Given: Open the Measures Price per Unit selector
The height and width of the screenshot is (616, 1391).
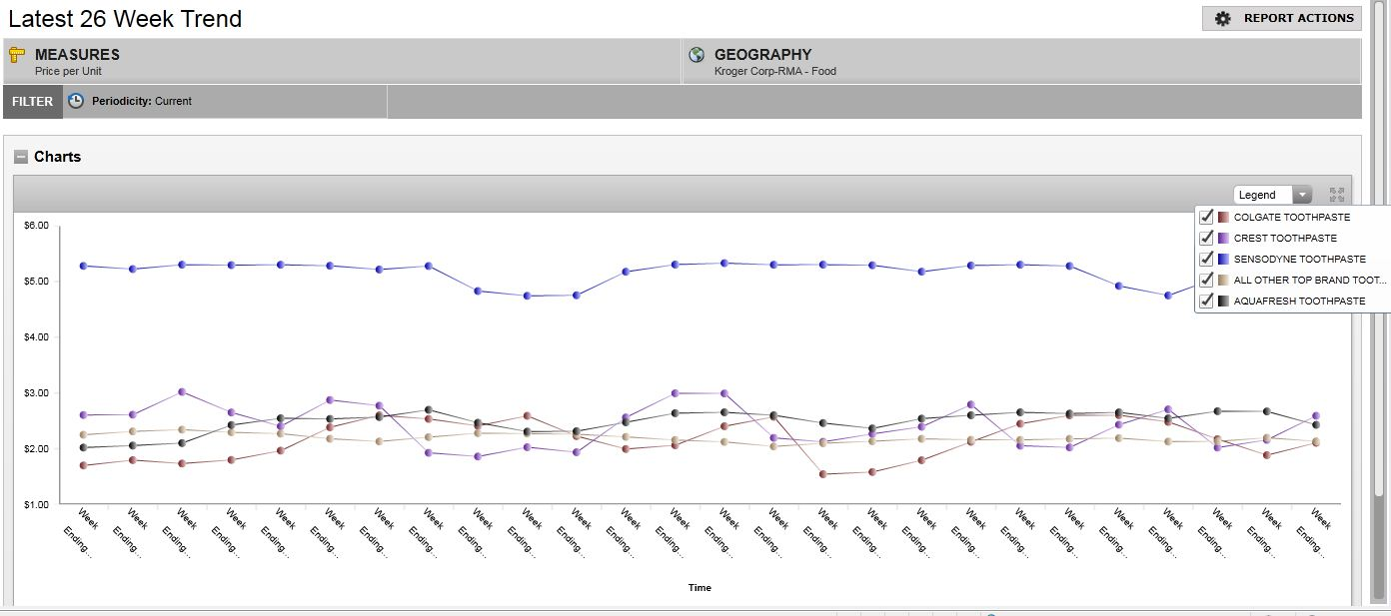Looking at the screenshot, I should (68, 71).
